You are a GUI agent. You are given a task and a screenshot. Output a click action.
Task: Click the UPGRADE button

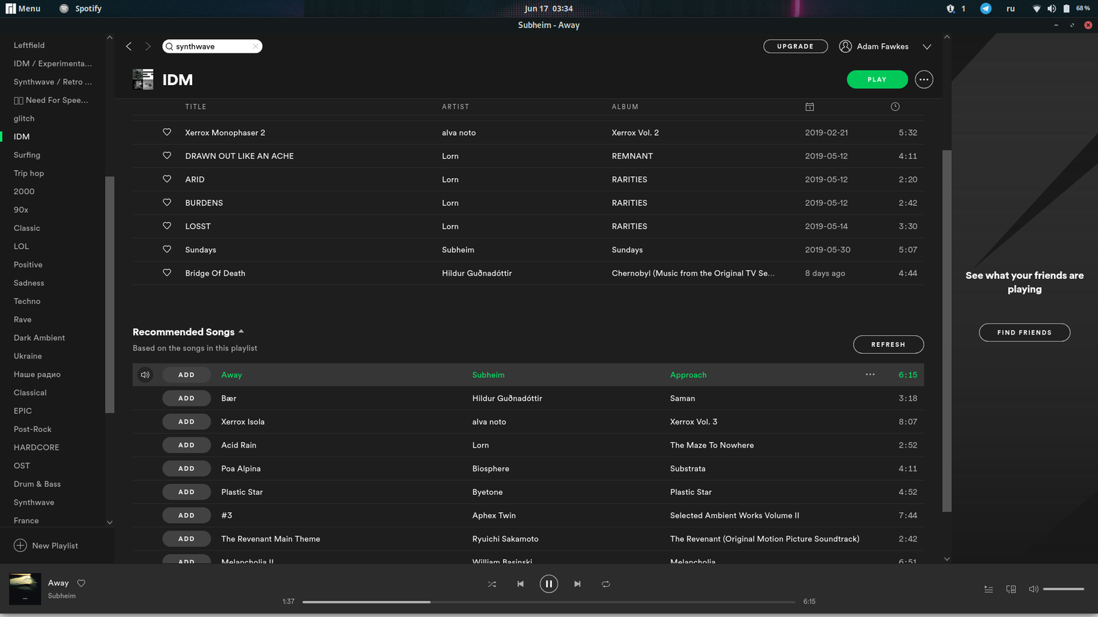point(795,47)
